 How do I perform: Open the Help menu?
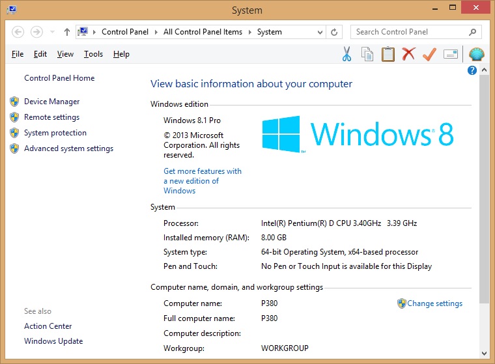pyautogui.click(x=121, y=54)
